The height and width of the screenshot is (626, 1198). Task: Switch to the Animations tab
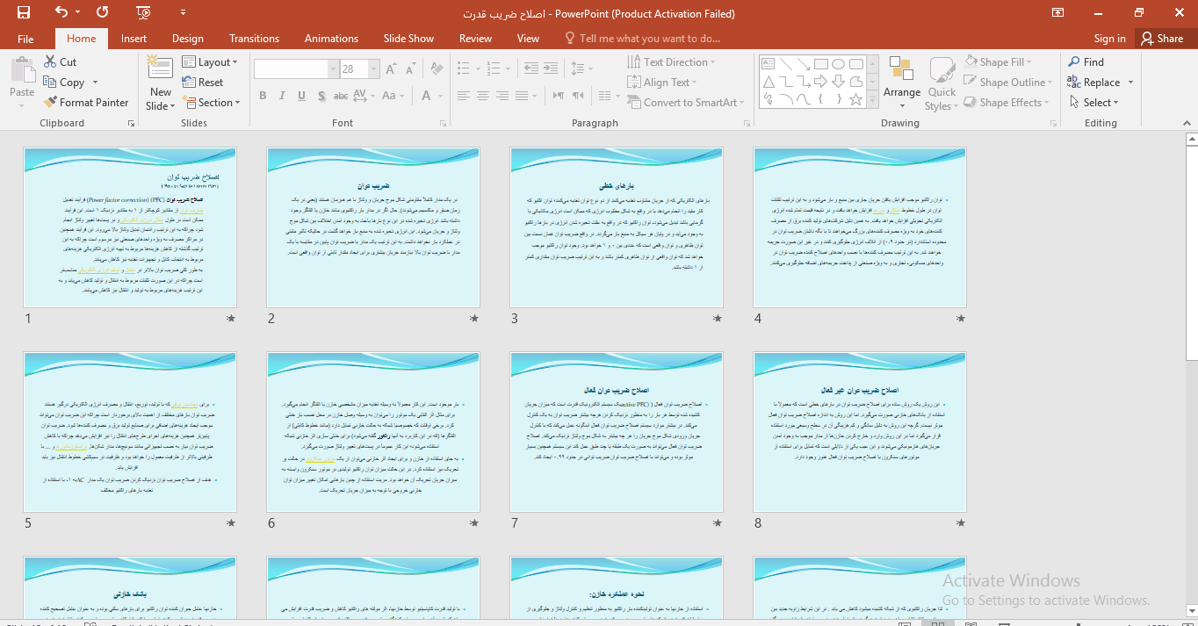[x=331, y=39]
